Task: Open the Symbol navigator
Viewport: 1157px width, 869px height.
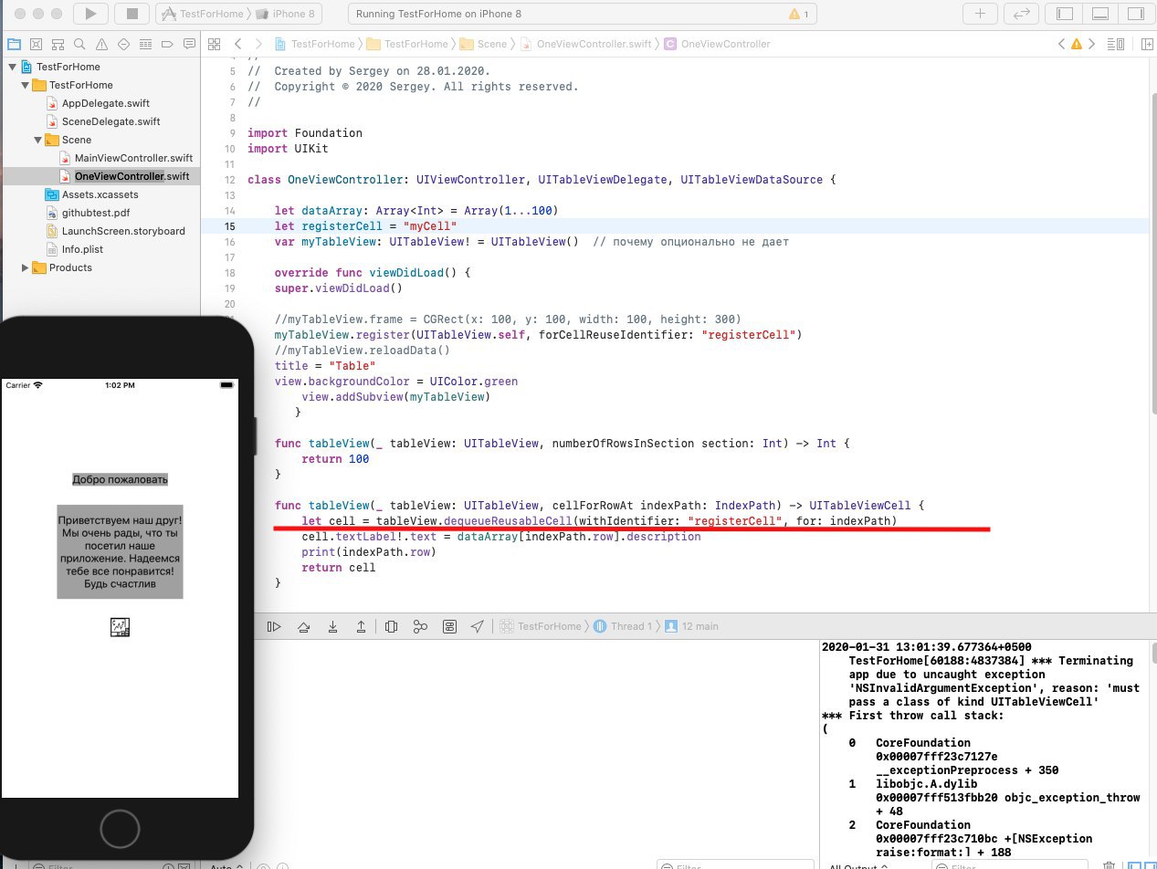Action: click(x=58, y=44)
